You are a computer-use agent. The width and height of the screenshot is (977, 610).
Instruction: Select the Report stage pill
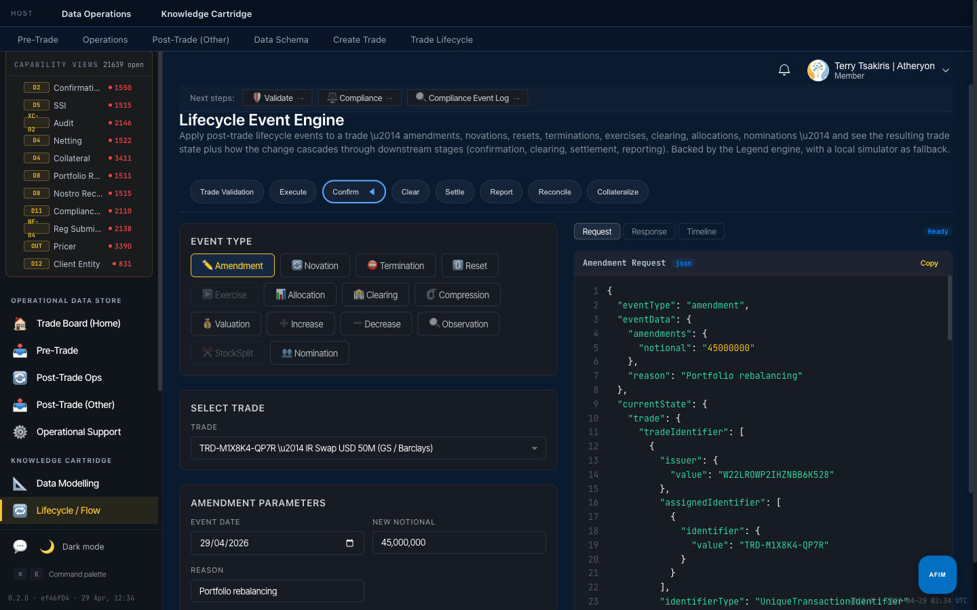(501, 192)
